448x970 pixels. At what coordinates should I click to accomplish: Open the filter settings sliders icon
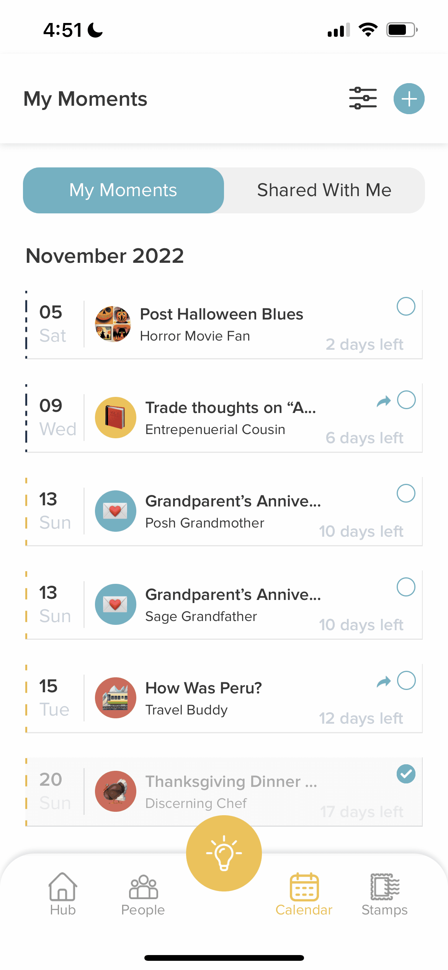[363, 98]
